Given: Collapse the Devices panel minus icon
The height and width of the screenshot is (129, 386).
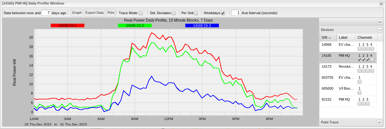Looking at the screenshot, I should (x=379, y=30).
